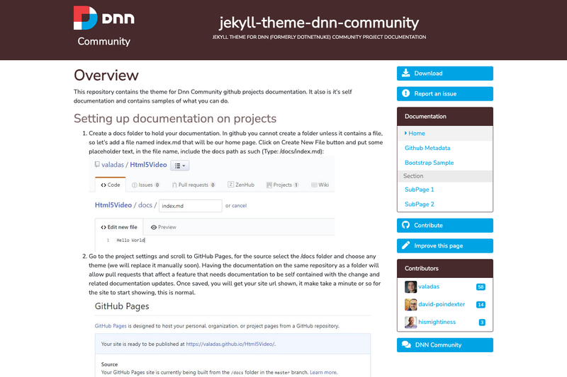
Task: Click the GitHub Pages section heading
Action: 122,306
